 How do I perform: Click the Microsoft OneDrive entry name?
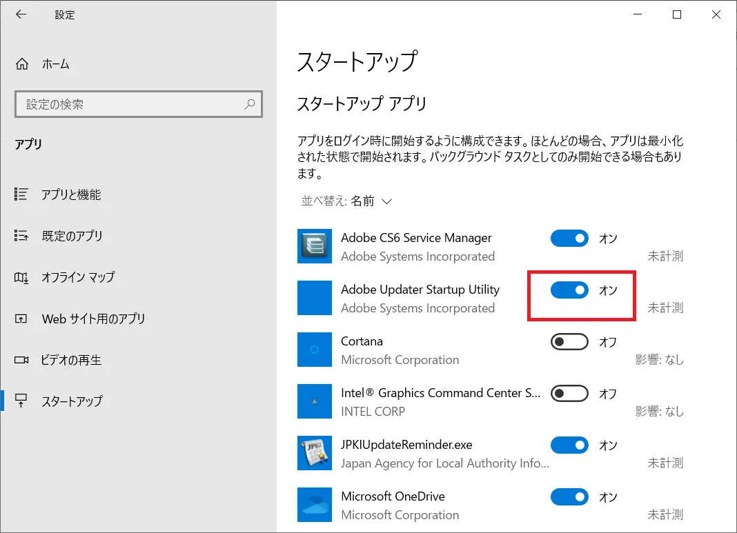[x=393, y=496]
